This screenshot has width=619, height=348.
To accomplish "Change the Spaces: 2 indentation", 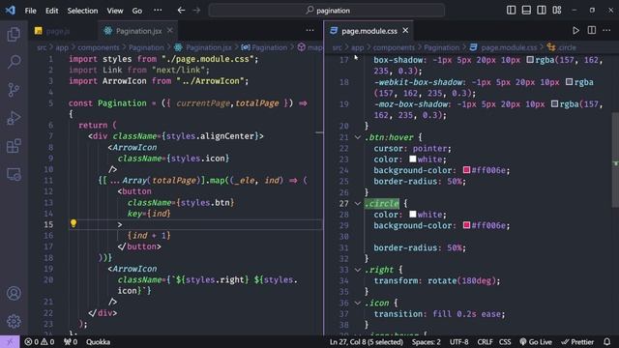I will pos(427,341).
